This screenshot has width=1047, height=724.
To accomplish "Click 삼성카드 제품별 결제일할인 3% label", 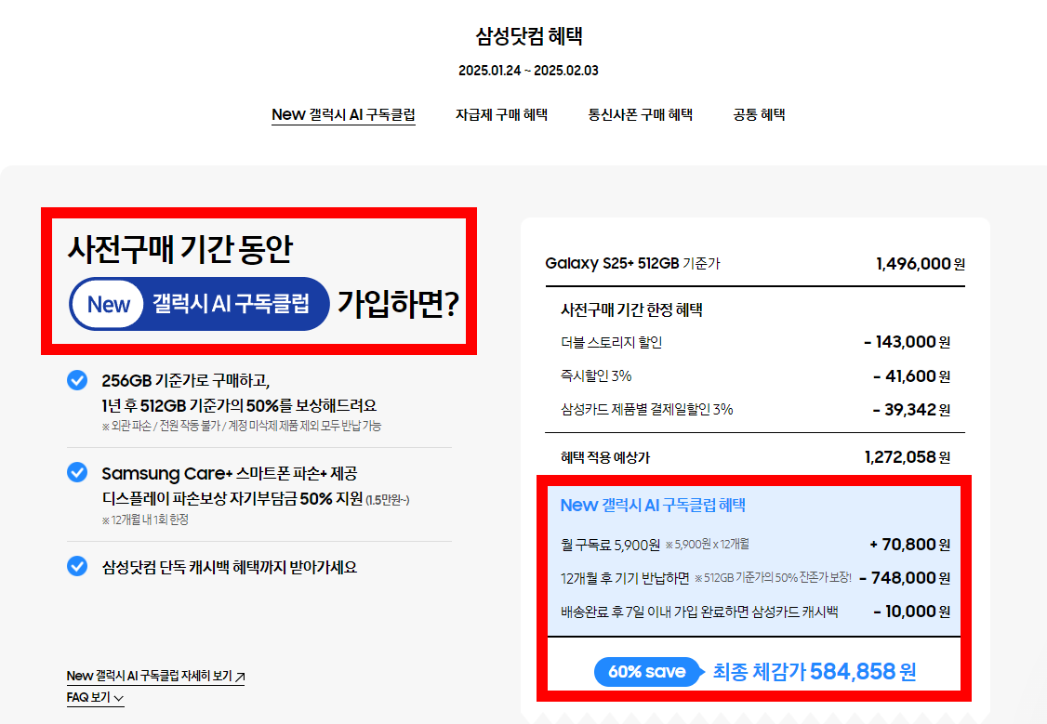I will pyautogui.click(x=647, y=409).
